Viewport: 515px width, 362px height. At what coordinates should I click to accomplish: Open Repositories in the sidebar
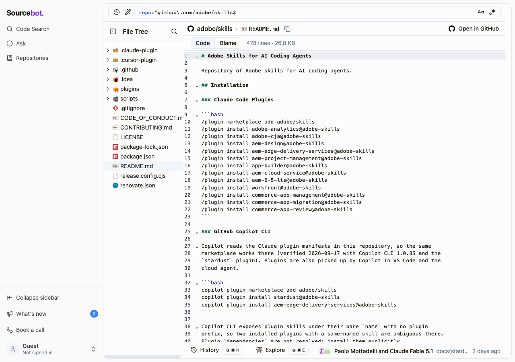[27, 58]
